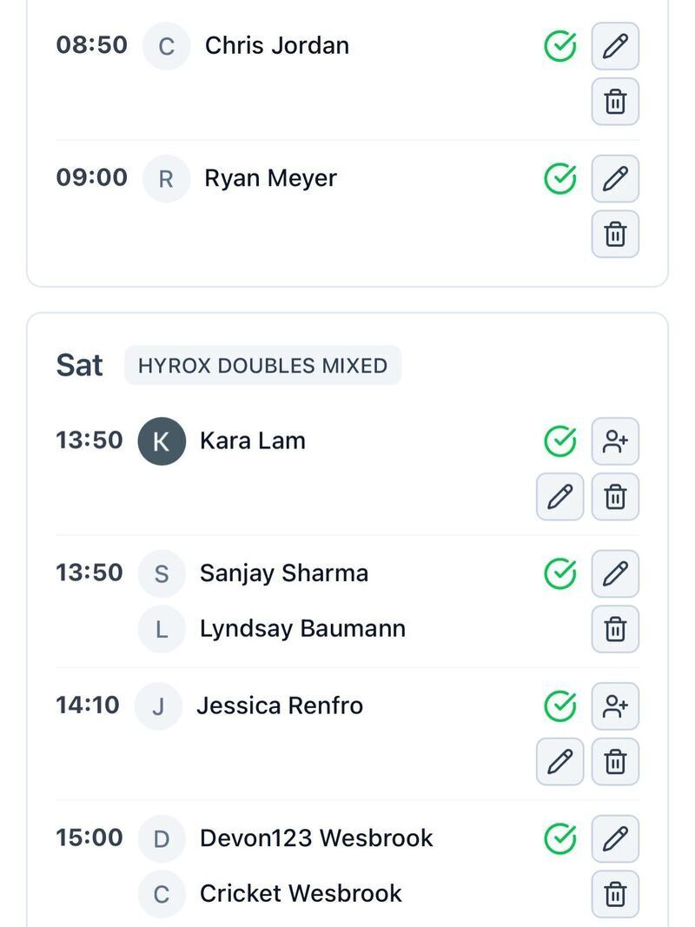
Task: Add a partner to Jessica Renfro's entry
Action: point(615,706)
